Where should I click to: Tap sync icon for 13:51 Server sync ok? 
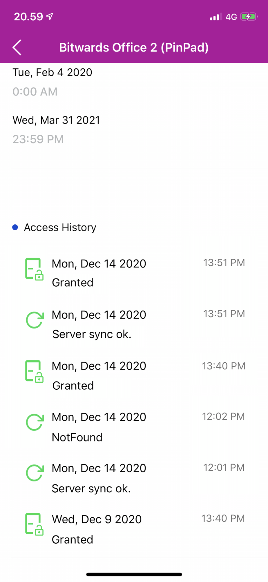pos(35,320)
